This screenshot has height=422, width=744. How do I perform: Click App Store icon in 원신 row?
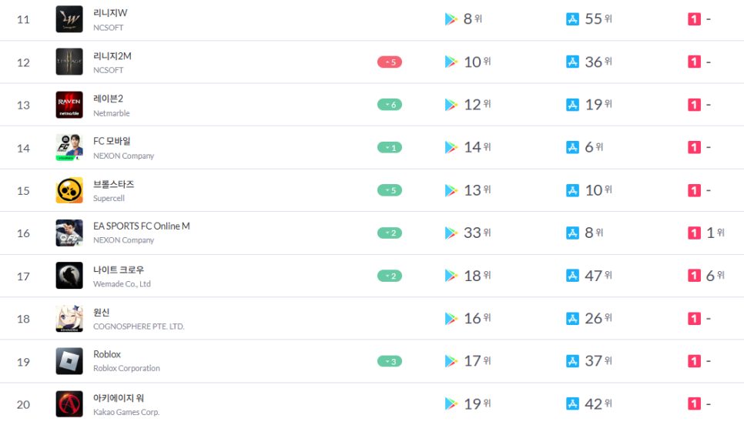point(573,319)
